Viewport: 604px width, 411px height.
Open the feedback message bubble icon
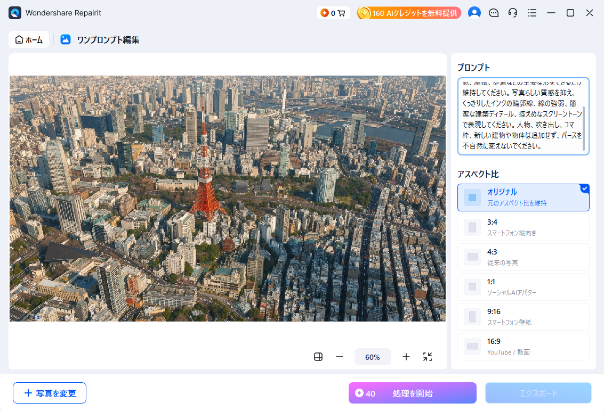tap(494, 13)
